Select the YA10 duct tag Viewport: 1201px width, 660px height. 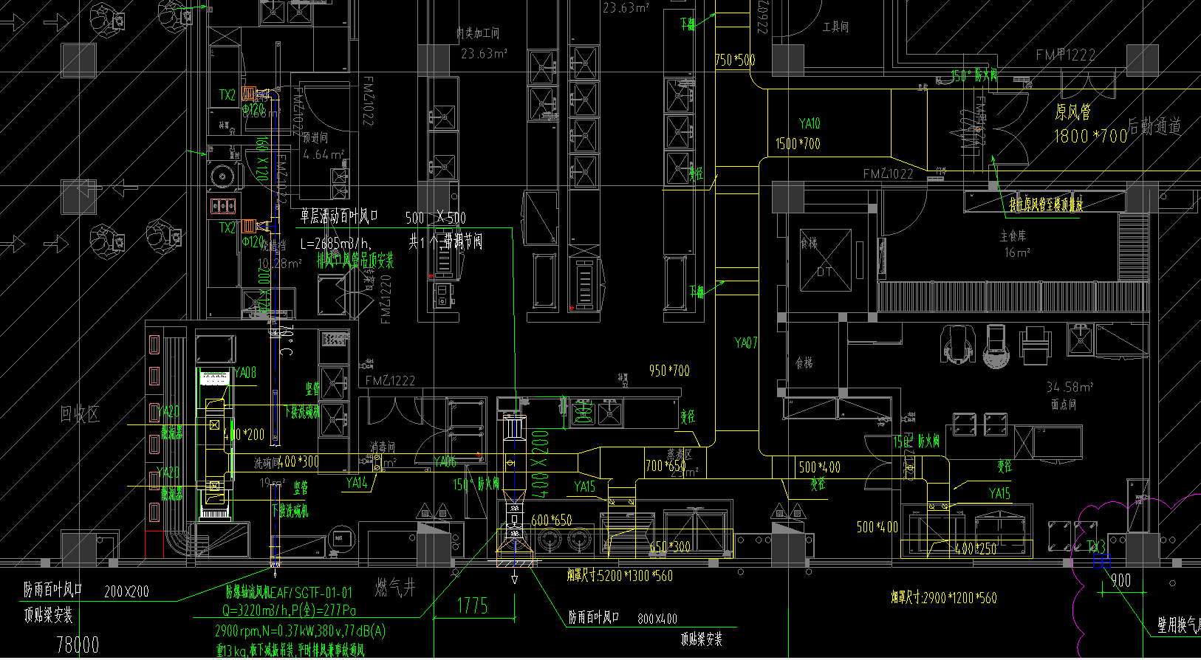[x=810, y=123]
